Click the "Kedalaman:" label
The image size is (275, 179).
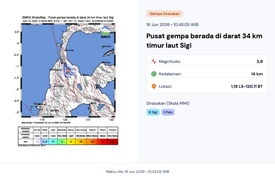[x=170, y=74]
